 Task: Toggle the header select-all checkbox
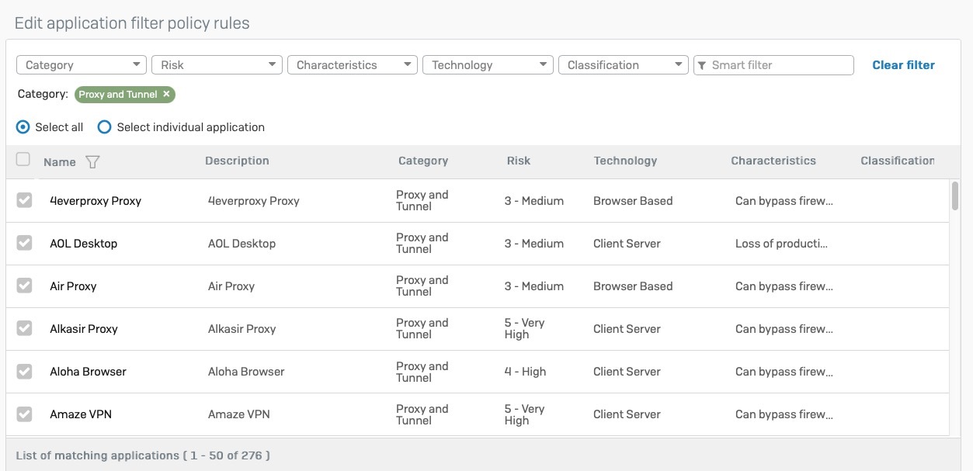click(23, 160)
